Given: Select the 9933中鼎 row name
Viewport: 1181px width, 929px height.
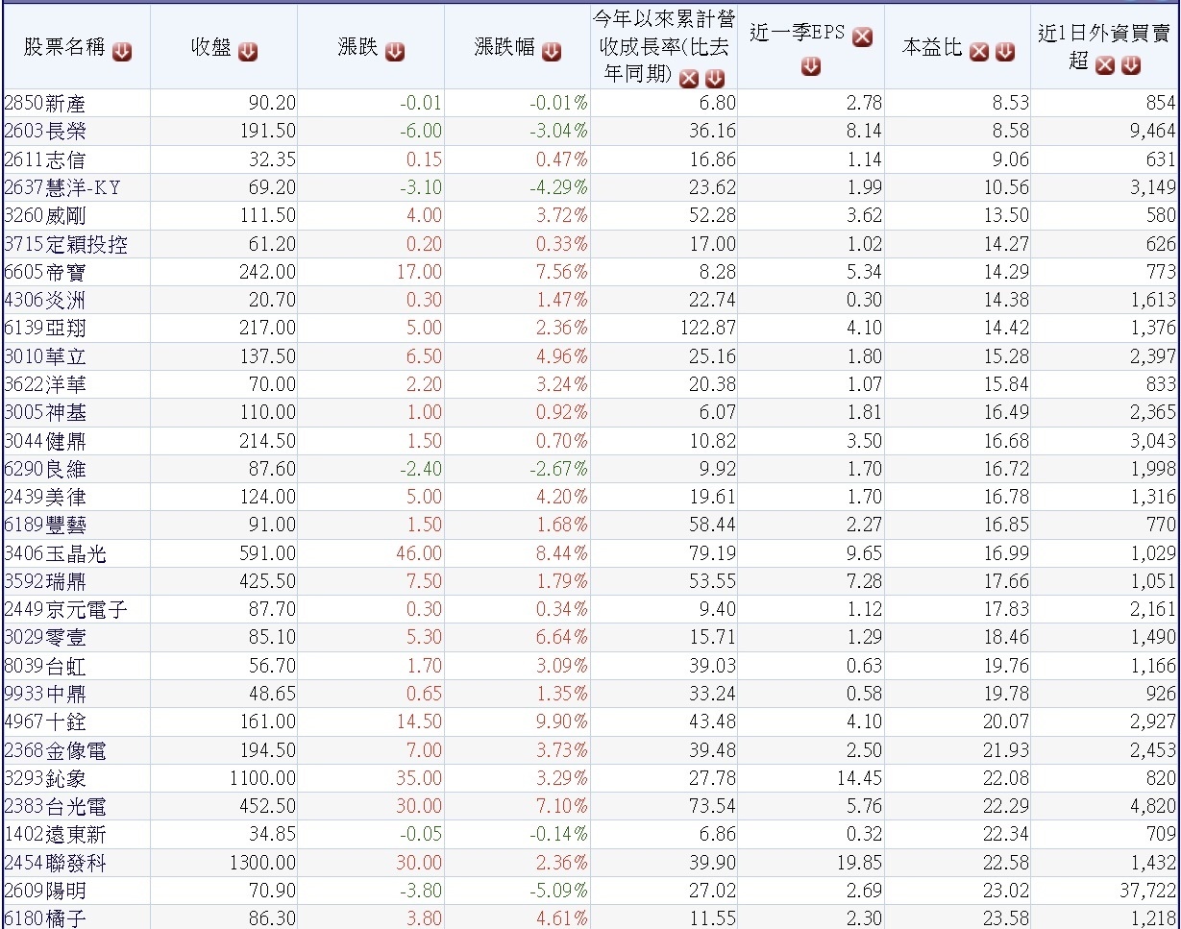Looking at the screenshot, I should pyautogui.click(x=44, y=695).
